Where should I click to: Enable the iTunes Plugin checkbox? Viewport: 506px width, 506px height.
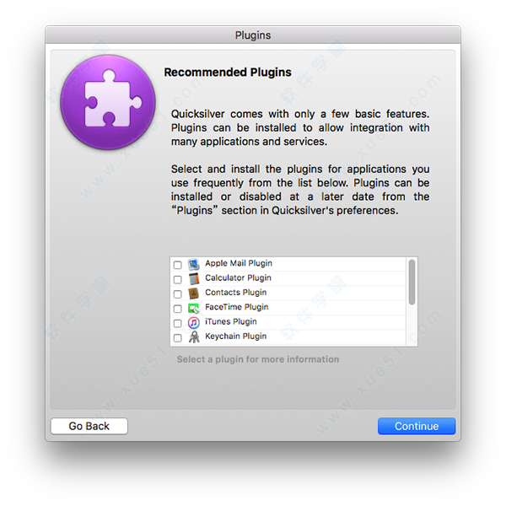click(x=177, y=323)
